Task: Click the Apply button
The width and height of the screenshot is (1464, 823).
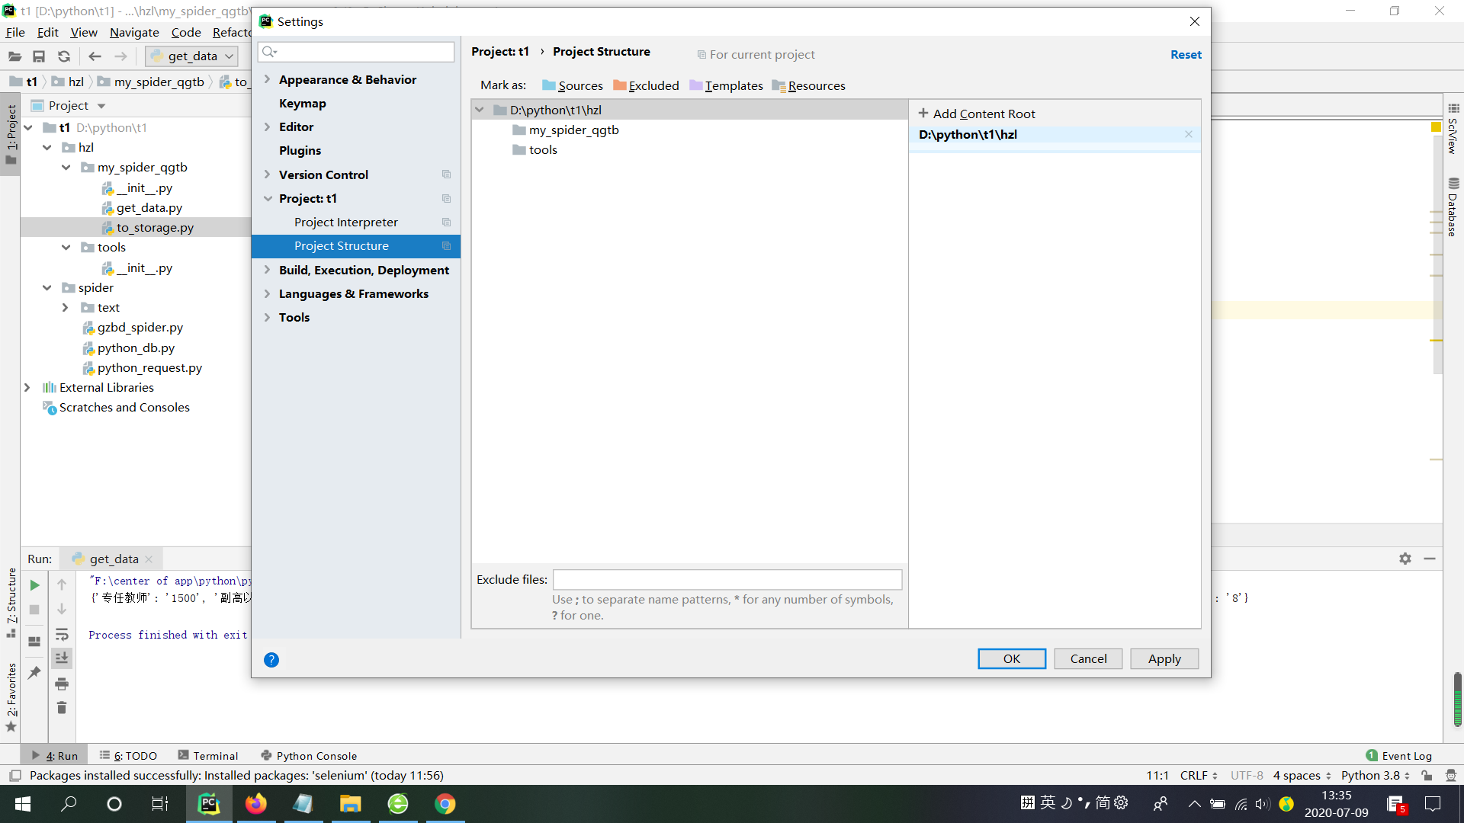Action: tap(1164, 658)
